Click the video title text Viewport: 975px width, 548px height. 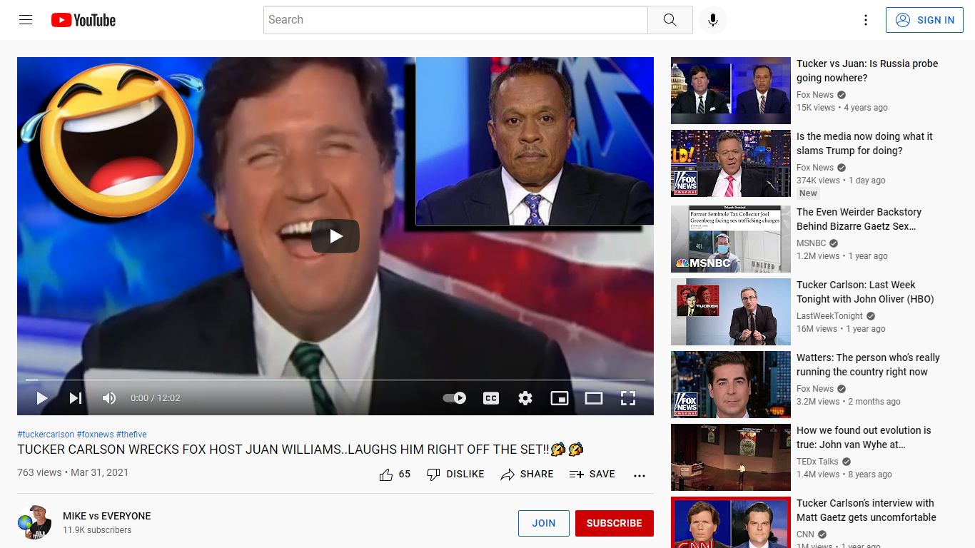point(300,450)
